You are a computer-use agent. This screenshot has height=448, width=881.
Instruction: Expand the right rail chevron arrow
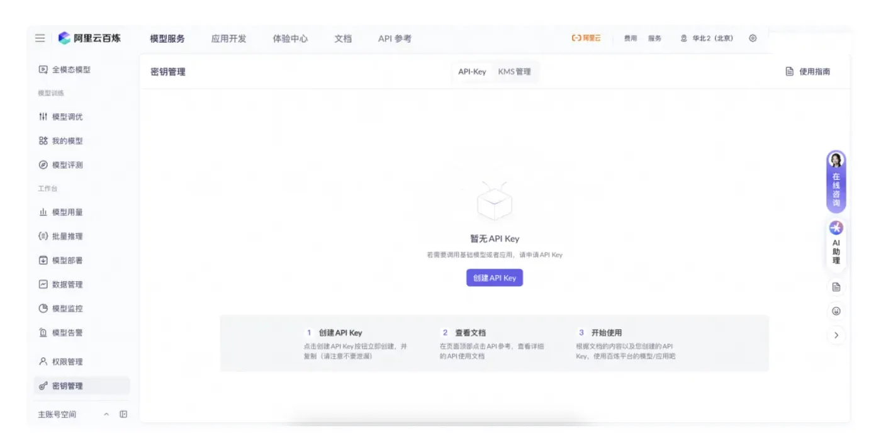pos(836,335)
